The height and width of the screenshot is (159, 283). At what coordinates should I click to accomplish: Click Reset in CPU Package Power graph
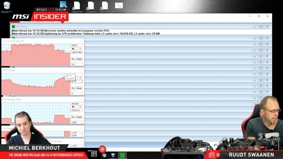coord(79,117)
